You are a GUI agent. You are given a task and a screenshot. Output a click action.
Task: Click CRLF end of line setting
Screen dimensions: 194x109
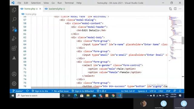point(161,91)
